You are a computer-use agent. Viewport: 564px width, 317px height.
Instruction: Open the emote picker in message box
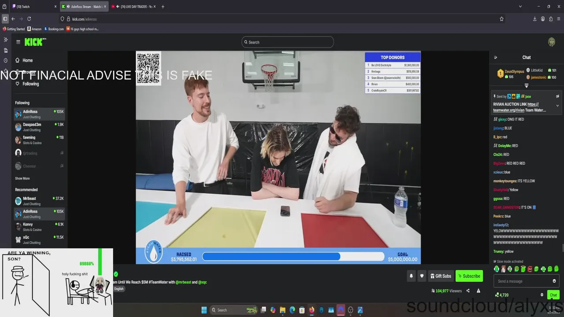pyautogui.click(x=554, y=281)
